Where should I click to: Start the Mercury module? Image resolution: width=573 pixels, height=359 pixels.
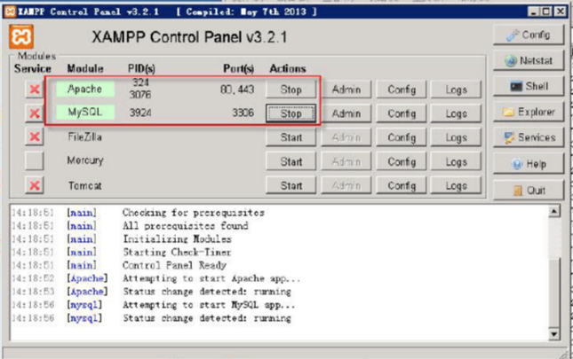coord(290,162)
